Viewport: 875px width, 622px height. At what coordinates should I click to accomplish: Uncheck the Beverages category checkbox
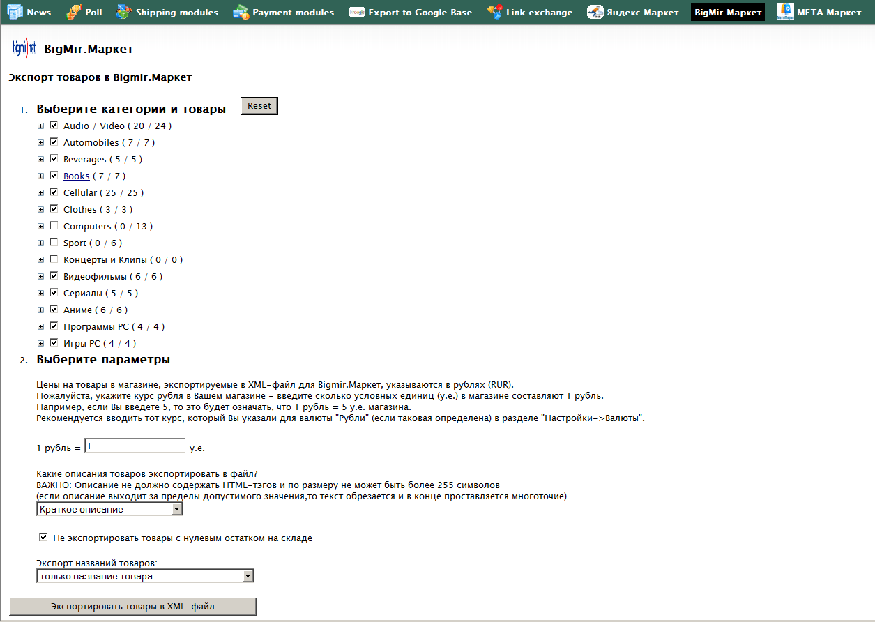(x=54, y=159)
